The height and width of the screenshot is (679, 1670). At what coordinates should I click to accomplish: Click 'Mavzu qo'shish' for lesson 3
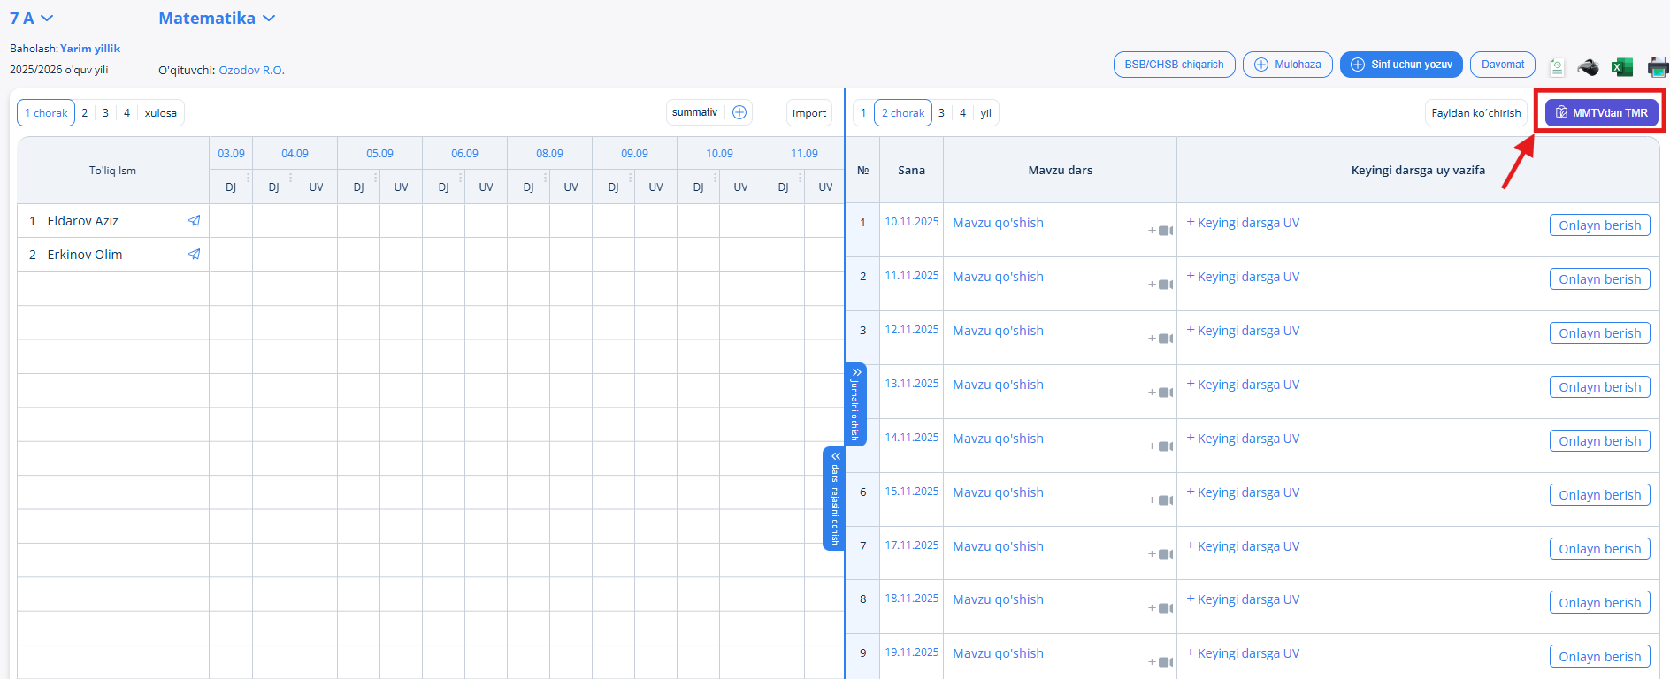click(998, 331)
